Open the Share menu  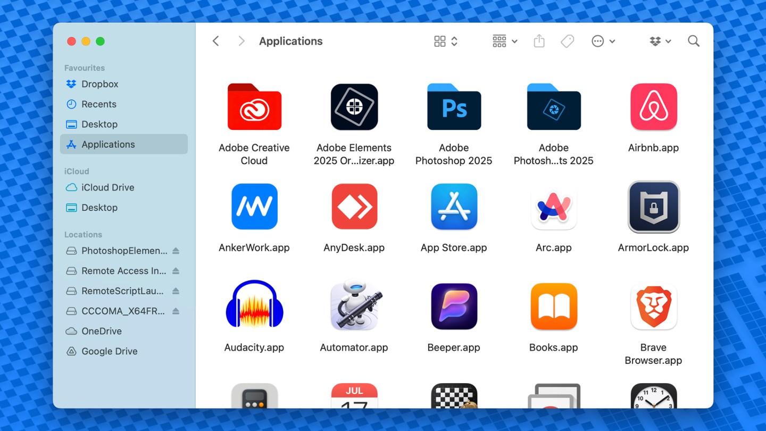click(539, 41)
